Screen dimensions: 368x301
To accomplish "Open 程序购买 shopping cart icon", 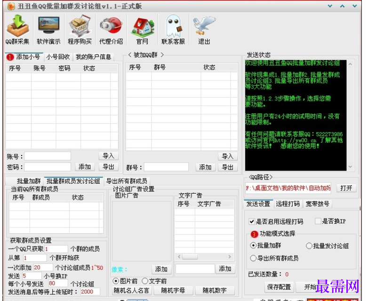I will click(80, 29).
